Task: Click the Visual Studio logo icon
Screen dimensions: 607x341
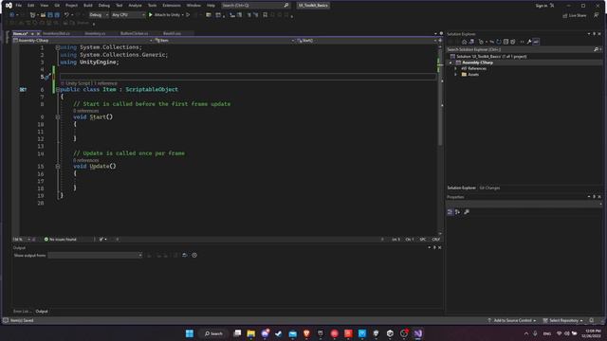Action: point(9,6)
